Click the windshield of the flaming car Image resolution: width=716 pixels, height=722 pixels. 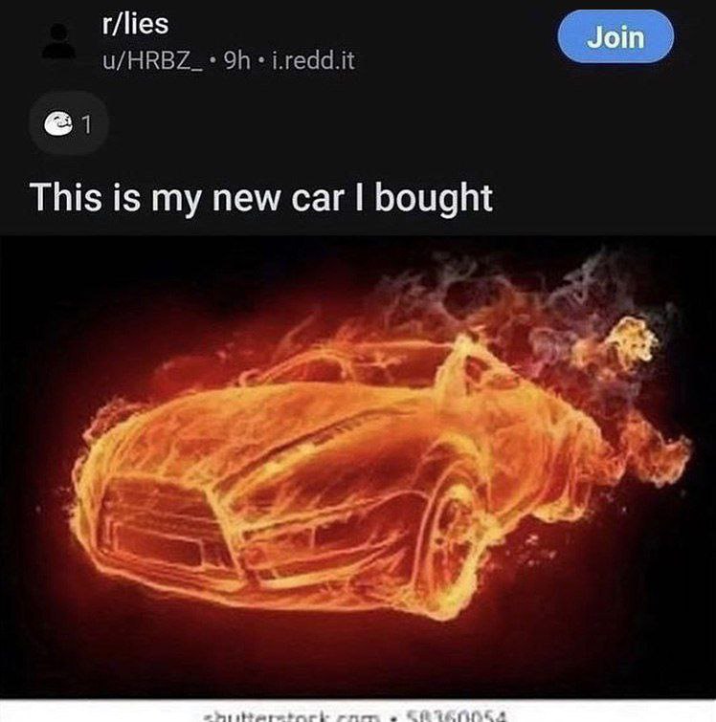(x=350, y=361)
